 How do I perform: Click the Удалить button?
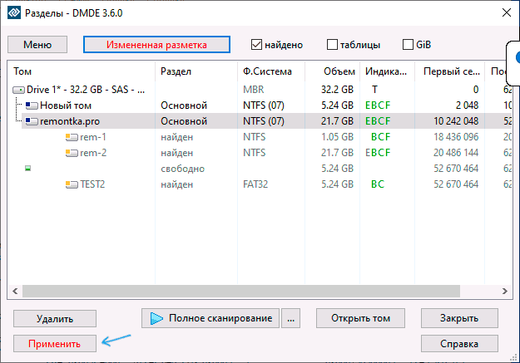55,319
